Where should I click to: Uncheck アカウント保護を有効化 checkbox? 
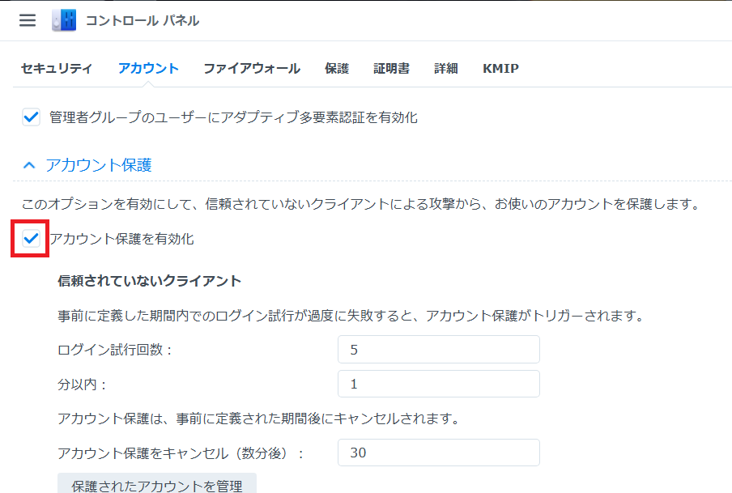tap(31, 239)
